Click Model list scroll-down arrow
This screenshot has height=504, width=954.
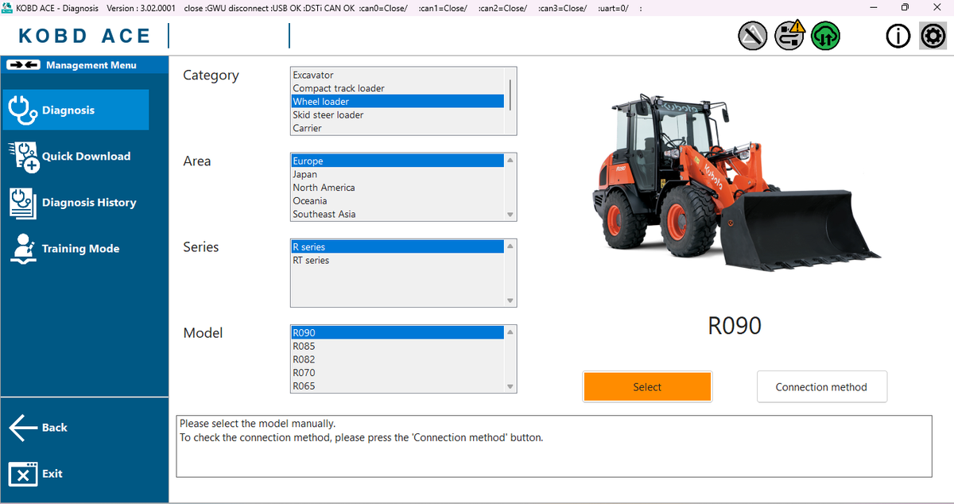point(510,386)
